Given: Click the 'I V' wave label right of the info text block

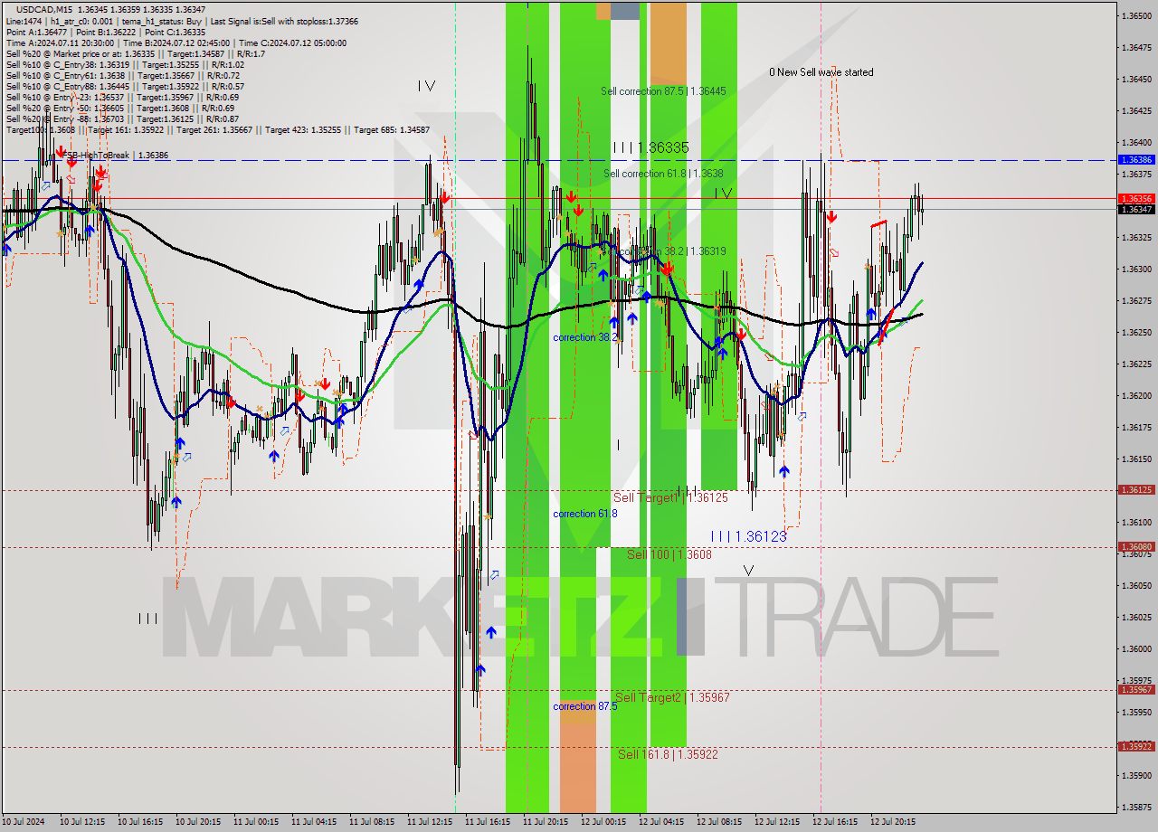Looking at the screenshot, I should point(426,86).
